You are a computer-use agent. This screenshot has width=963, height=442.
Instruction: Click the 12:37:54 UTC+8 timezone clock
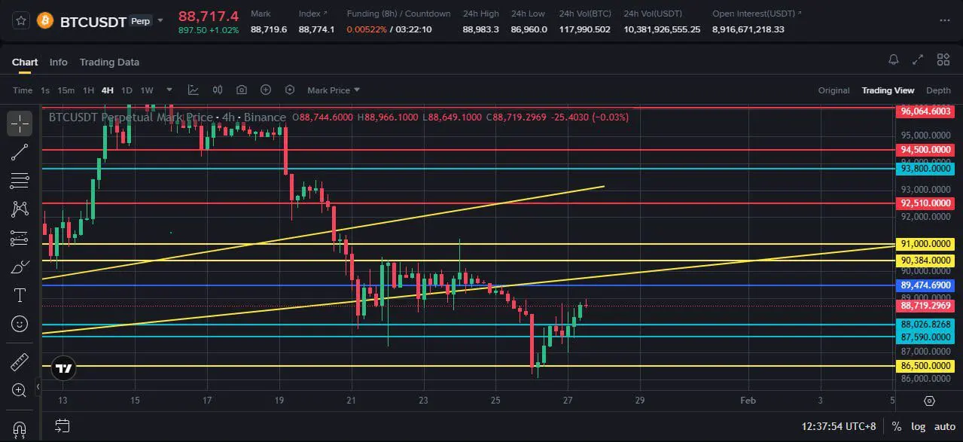click(839, 426)
